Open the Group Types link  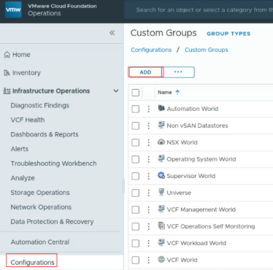(228, 34)
